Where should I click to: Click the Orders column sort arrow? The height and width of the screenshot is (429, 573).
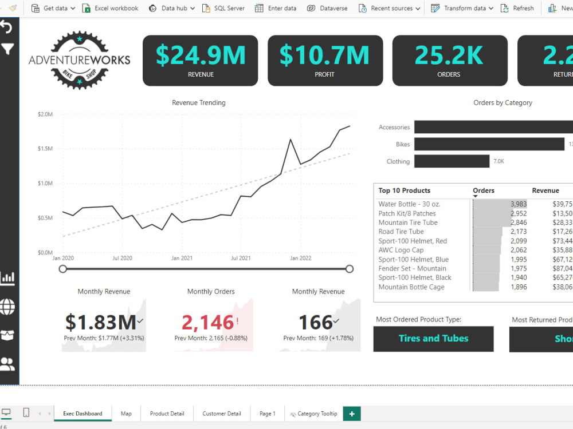click(x=476, y=196)
